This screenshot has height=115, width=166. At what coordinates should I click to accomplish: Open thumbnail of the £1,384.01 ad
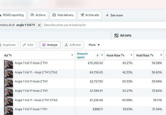tap(8, 92)
